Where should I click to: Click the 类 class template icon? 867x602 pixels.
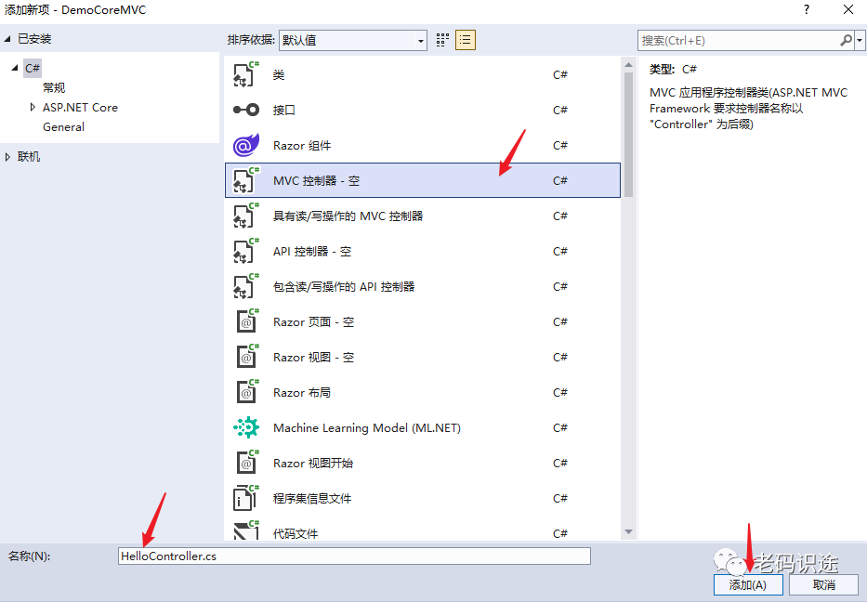246,74
